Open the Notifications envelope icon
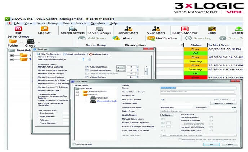The width and height of the screenshot is (248, 152). (x=151, y=38)
